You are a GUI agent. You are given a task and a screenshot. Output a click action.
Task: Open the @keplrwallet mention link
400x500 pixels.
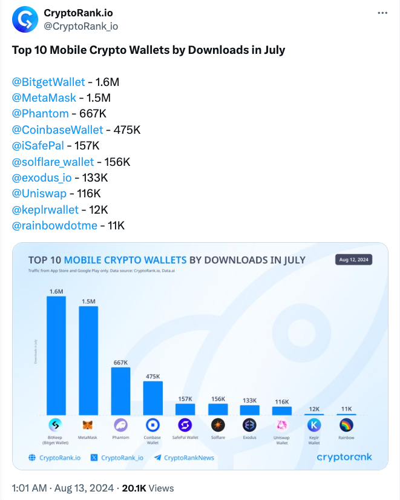pyautogui.click(x=45, y=209)
